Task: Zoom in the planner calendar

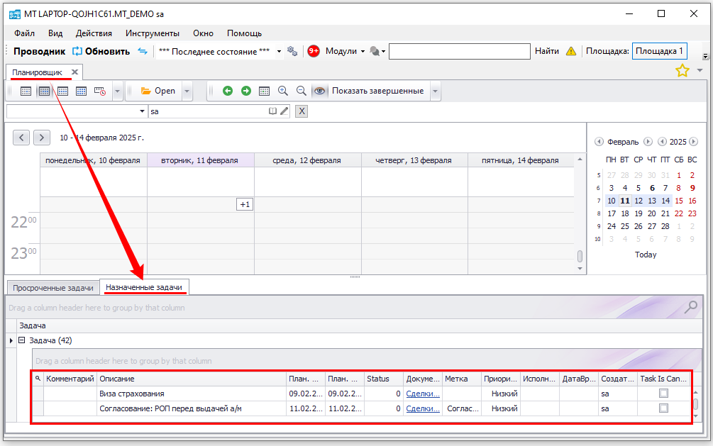Action: (283, 91)
